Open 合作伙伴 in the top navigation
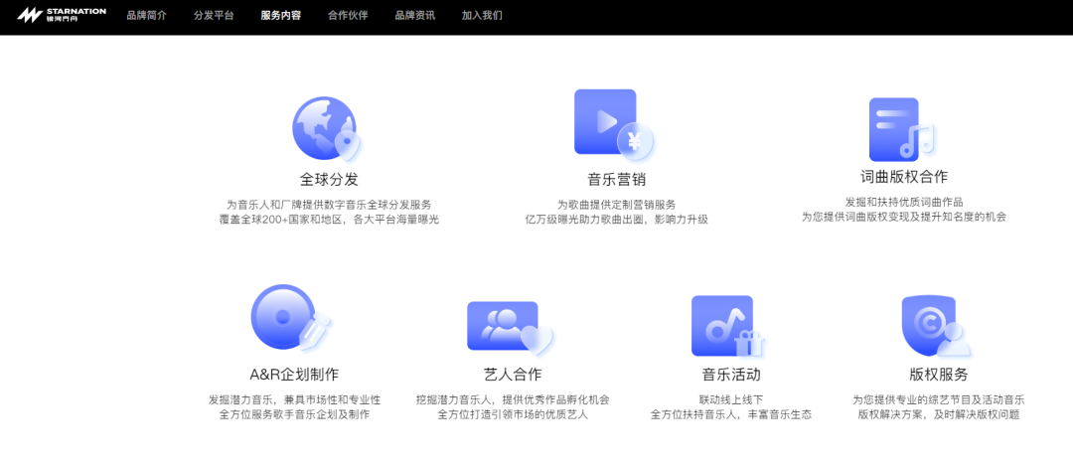1073x466 pixels. point(348,16)
